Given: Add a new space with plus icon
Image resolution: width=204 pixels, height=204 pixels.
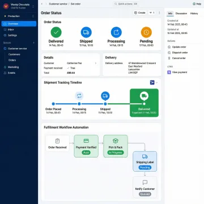Looking at the screenshot, I should click(34, 43).
